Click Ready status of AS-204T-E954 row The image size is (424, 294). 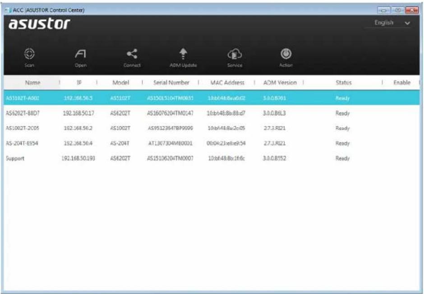343,143
